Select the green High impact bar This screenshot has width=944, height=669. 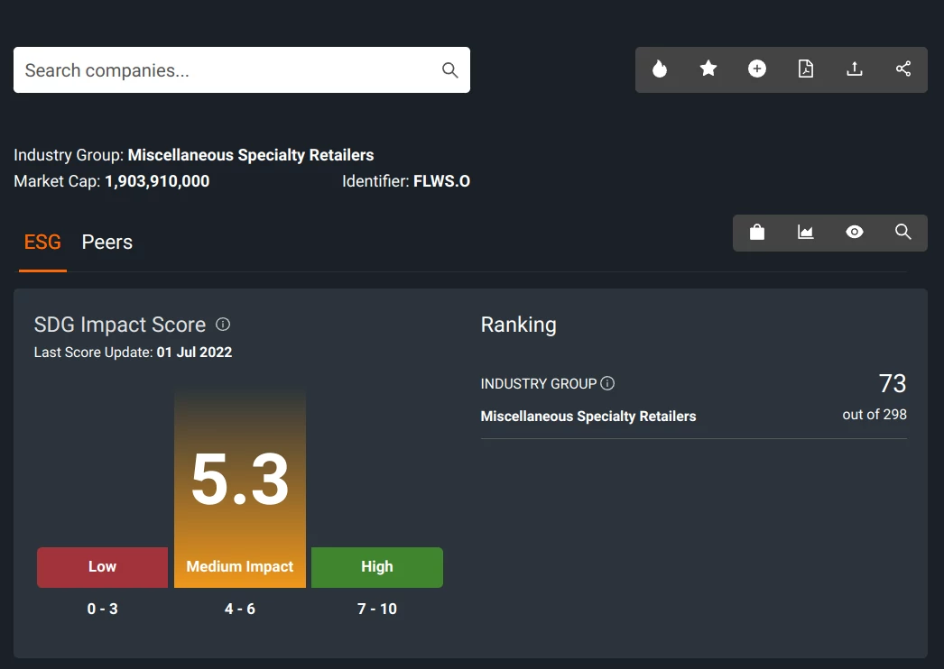tap(377, 567)
